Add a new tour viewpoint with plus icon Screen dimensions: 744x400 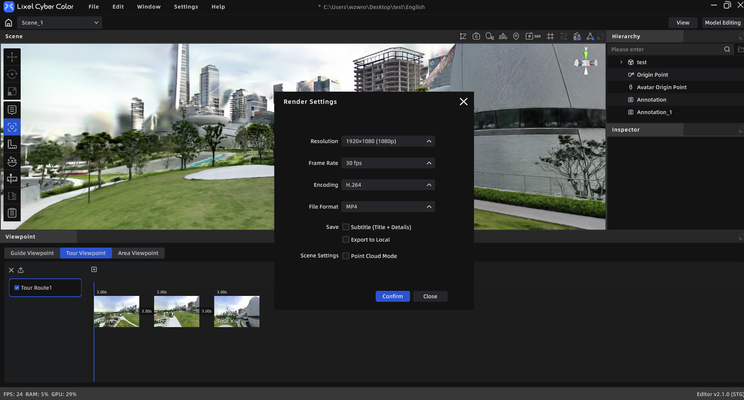coord(94,269)
